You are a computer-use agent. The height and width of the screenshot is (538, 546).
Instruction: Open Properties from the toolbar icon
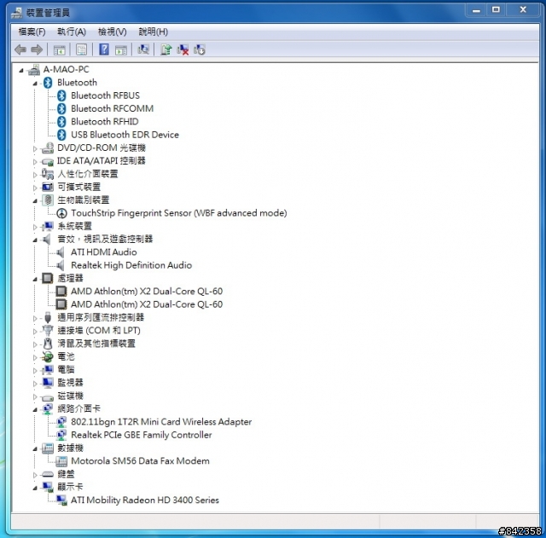coord(82,49)
